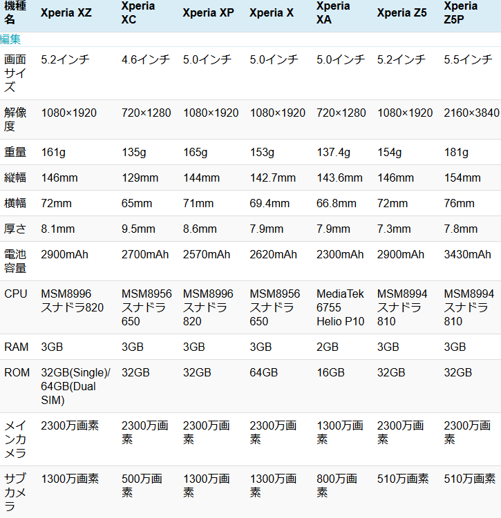Click the 機種名 header cell
The image size is (501, 518).
[x=15, y=12]
